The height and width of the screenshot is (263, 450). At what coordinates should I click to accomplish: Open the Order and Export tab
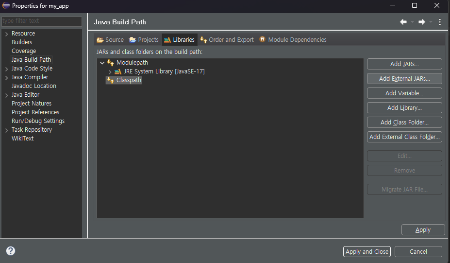pos(227,40)
